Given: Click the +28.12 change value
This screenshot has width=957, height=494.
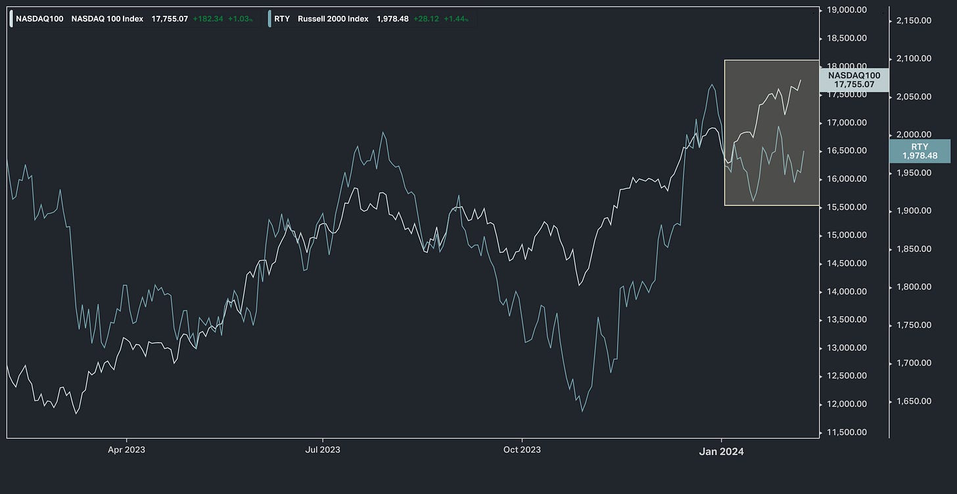Looking at the screenshot, I should (x=426, y=19).
